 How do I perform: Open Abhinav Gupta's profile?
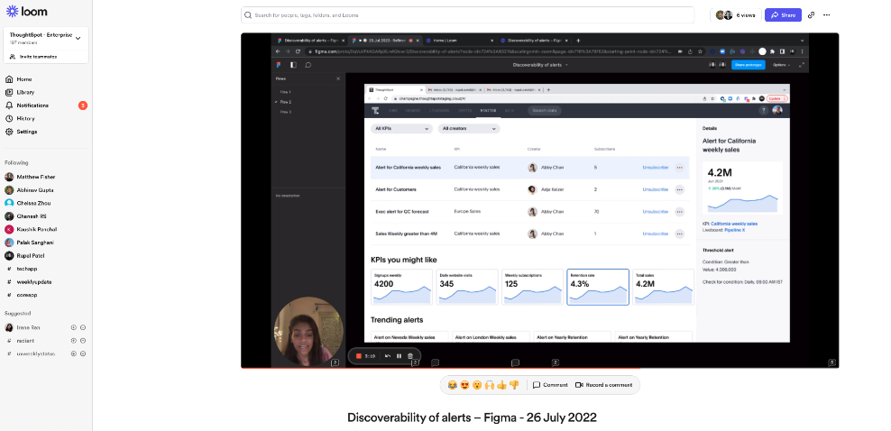point(34,190)
